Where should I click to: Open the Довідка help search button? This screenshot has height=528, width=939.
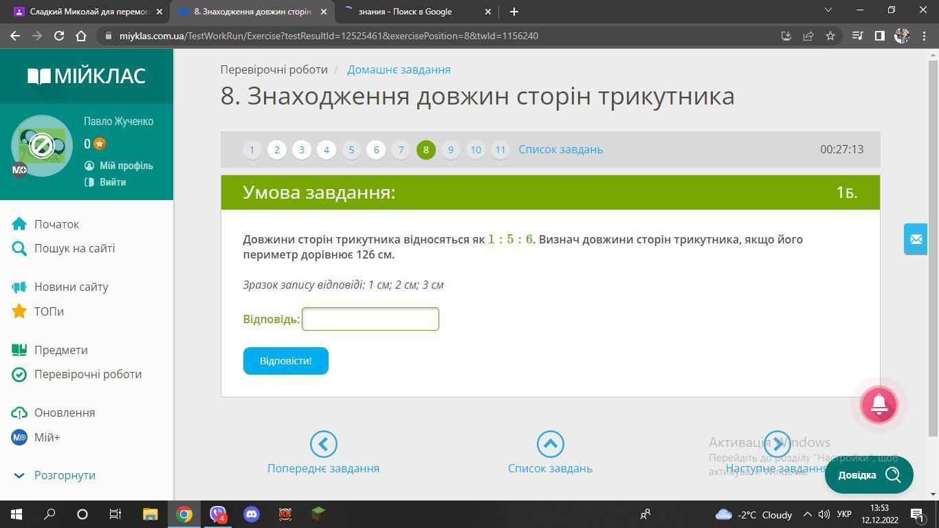(x=868, y=475)
